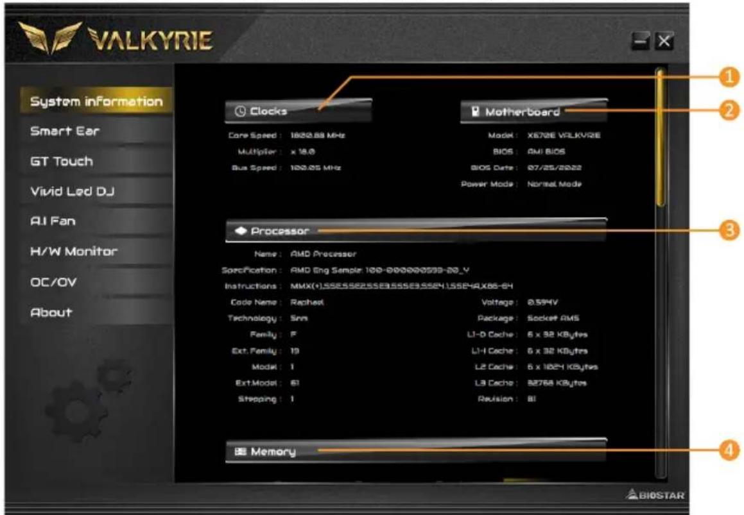Click the Package value Socket AM5

553,319
